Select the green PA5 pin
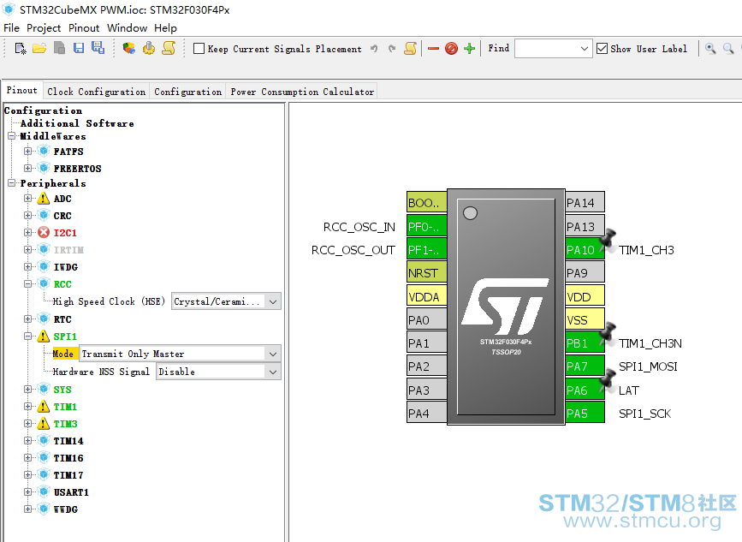The width and height of the screenshot is (742, 542). [585, 413]
